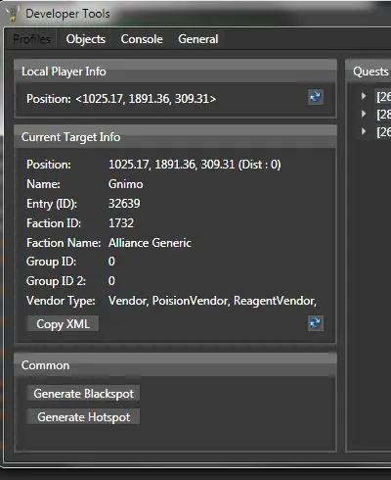Open the Objects tab
Screen dimensions: 391x480
pyautogui.click(x=86, y=39)
